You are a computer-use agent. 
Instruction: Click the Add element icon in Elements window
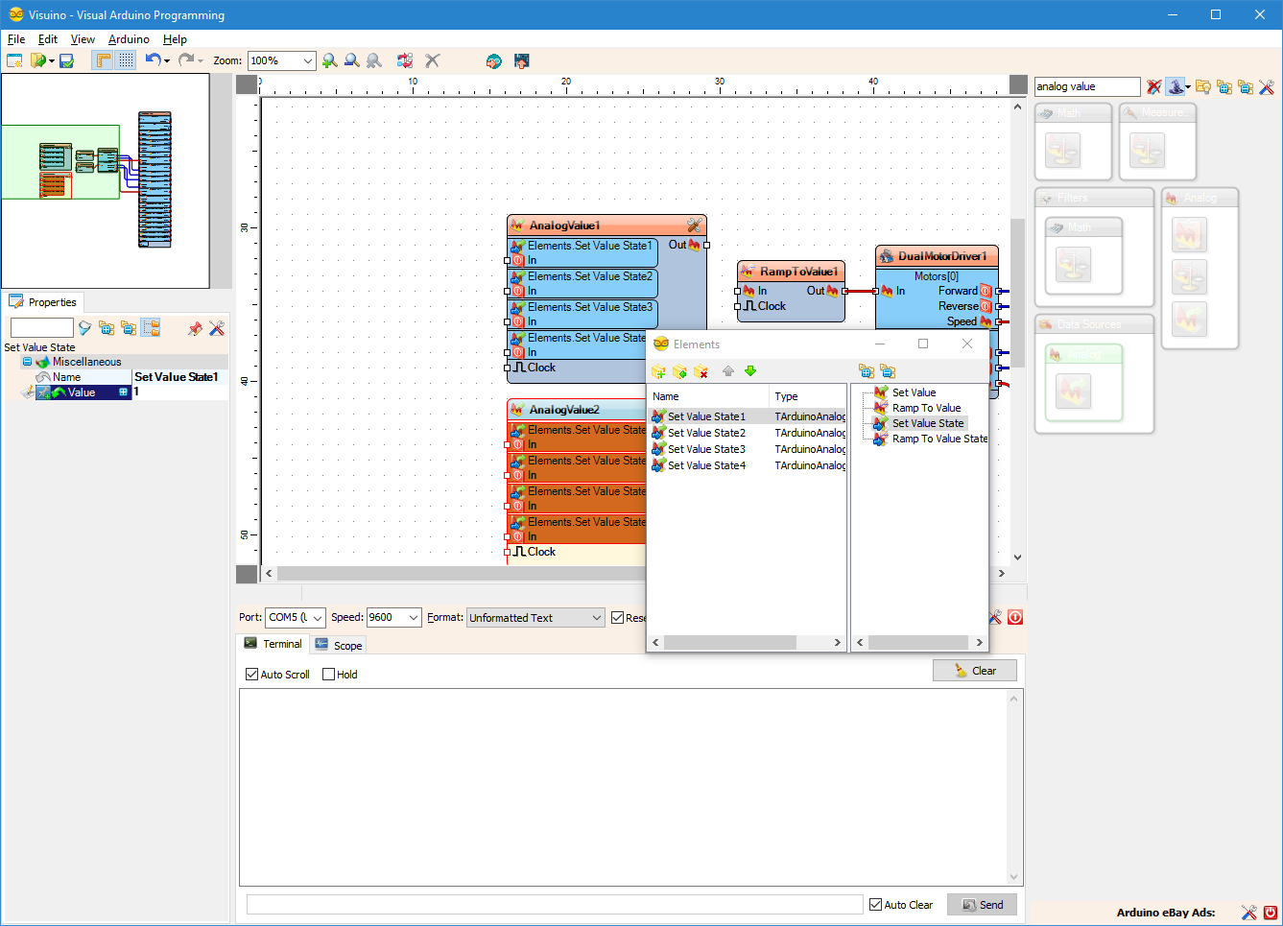[658, 371]
